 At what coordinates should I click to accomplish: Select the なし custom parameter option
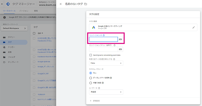[91, 73]
